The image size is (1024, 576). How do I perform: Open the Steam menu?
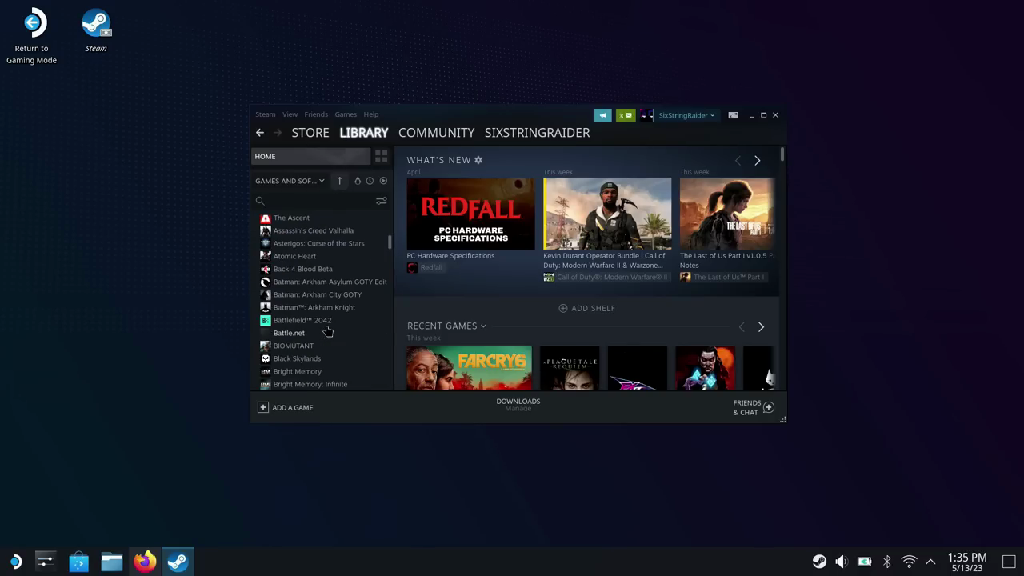coord(265,114)
